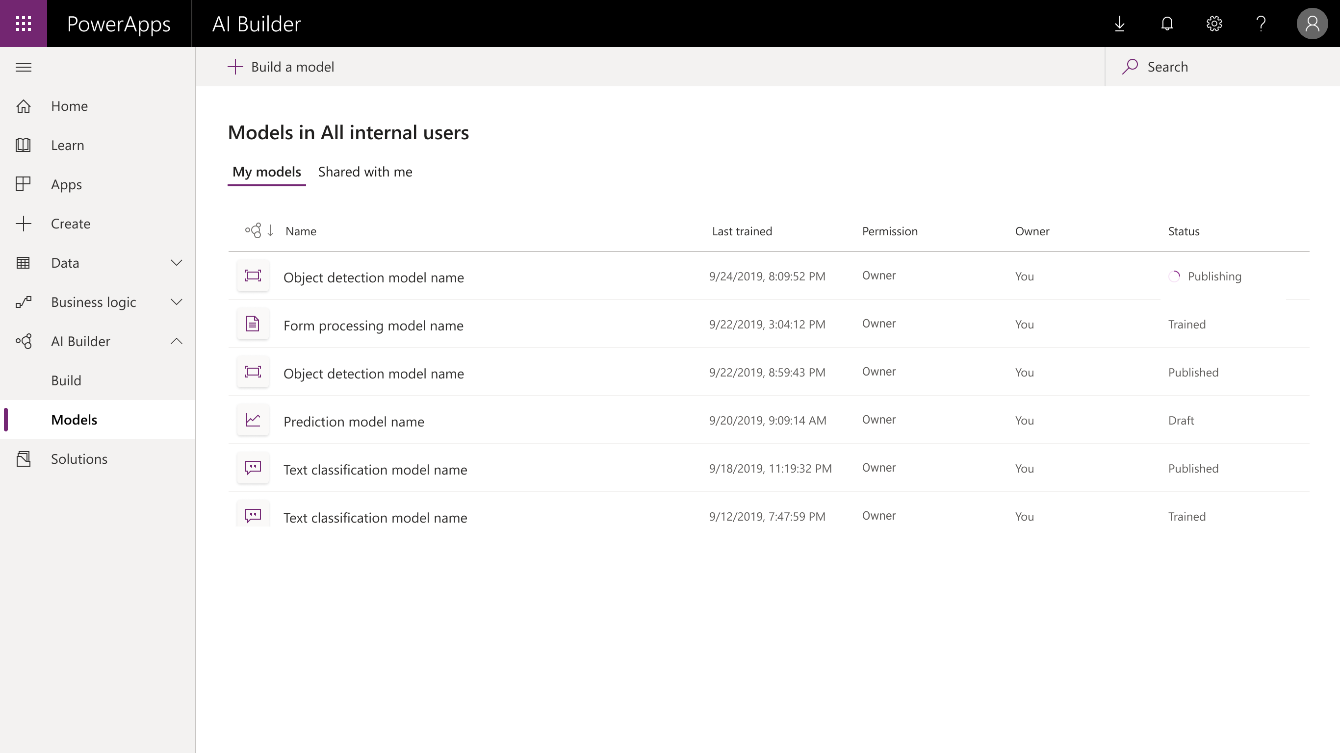This screenshot has width=1340, height=753.
Task: Click the sort icon next to Name column
Action: pyautogui.click(x=271, y=231)
